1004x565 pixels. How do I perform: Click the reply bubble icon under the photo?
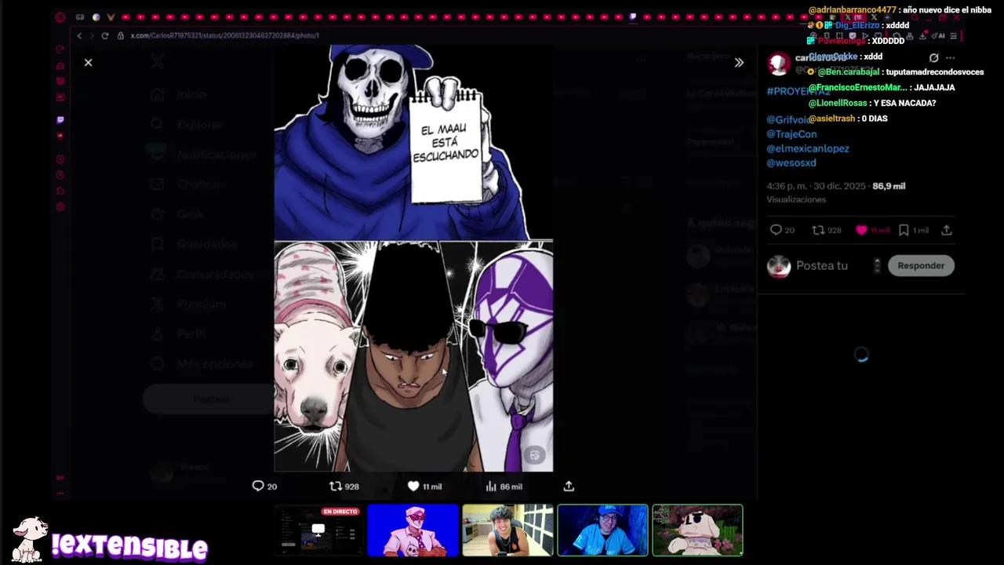[258, 487]
